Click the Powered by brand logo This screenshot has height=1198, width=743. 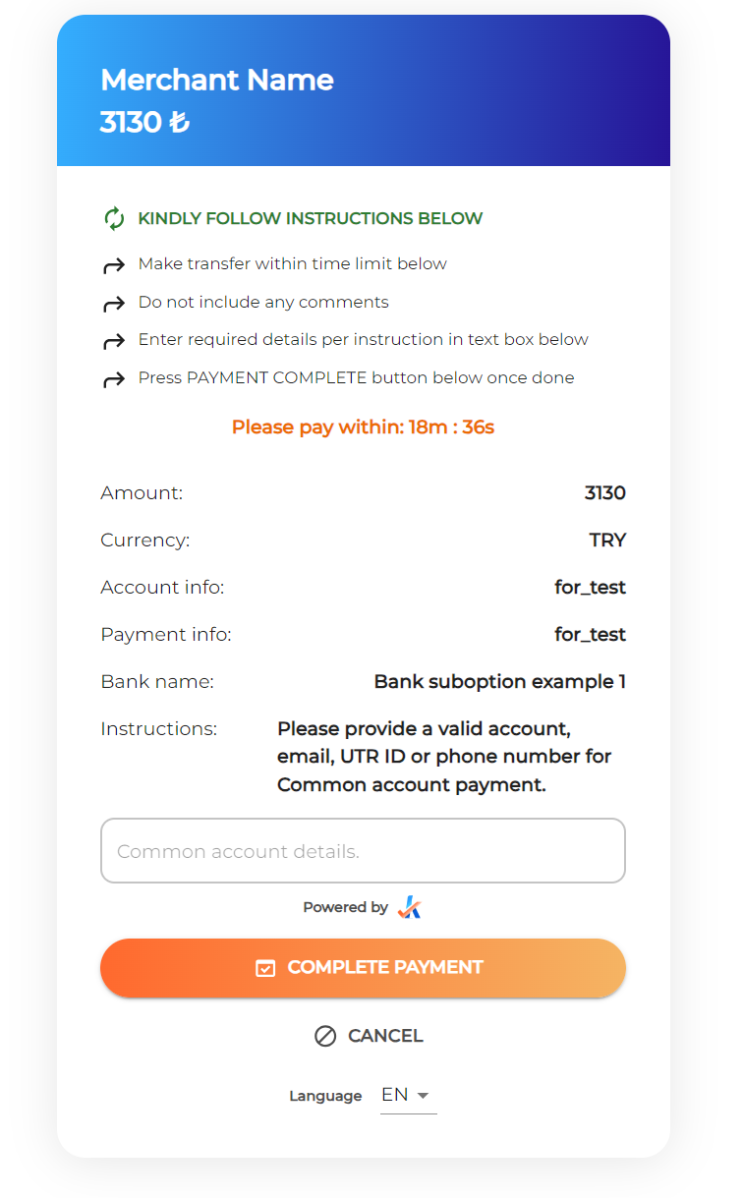point(409,908)
